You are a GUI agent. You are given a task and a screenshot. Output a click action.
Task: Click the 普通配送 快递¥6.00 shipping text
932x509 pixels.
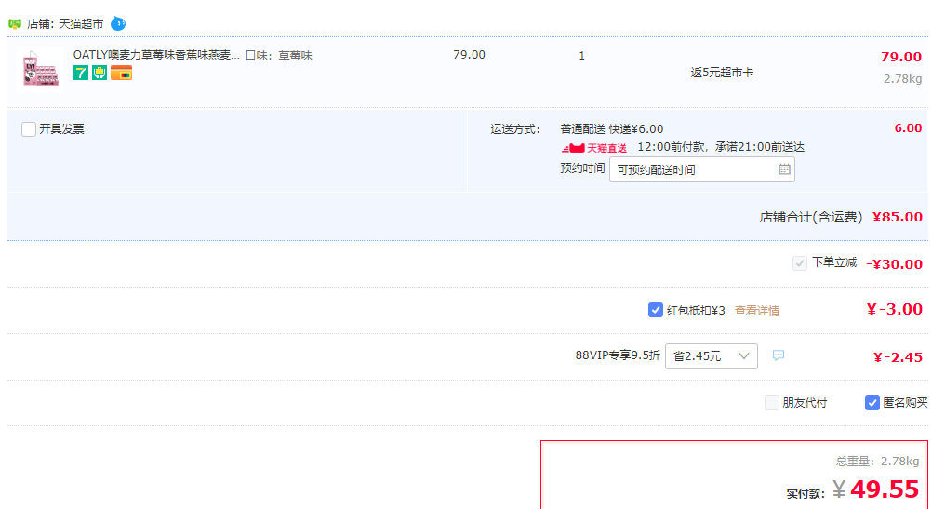[x=612, y=129]
